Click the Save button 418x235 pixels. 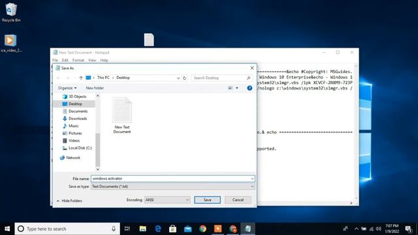click(208, 200)
